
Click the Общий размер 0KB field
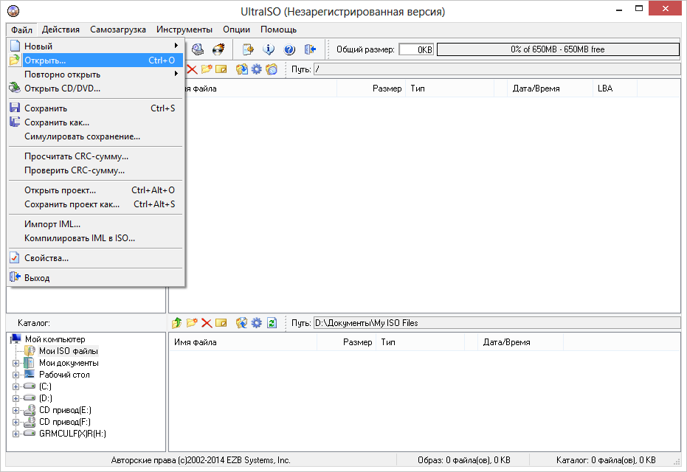pyautogui.click(x=416, y=49)
